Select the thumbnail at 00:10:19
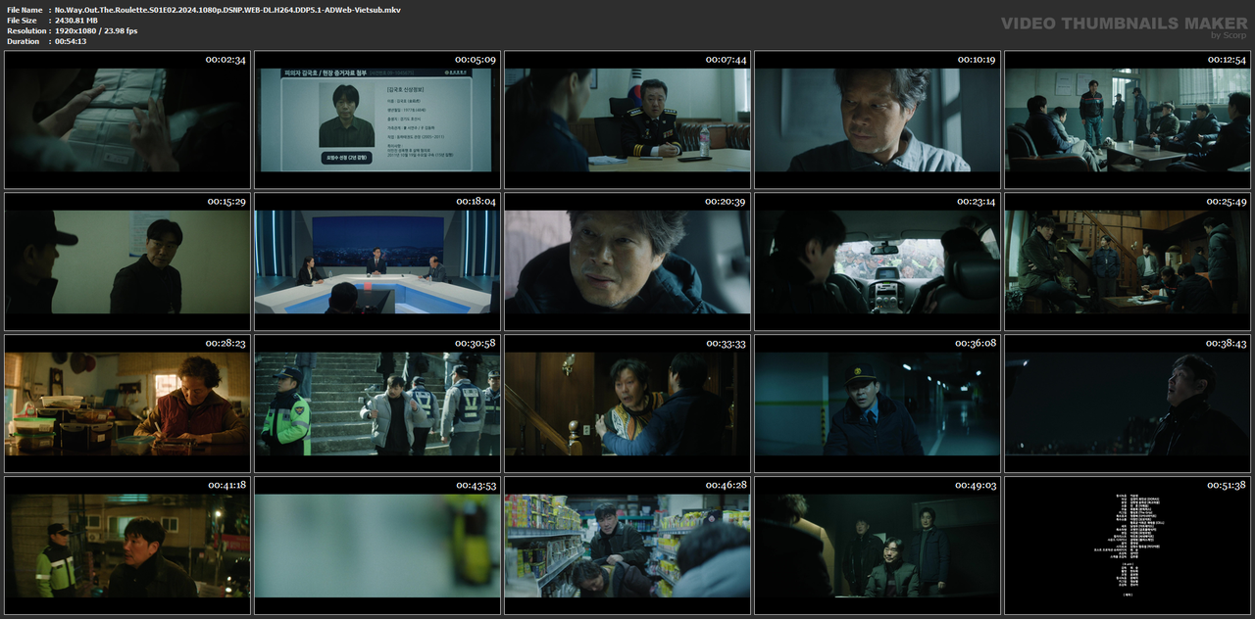 point(878,119)
